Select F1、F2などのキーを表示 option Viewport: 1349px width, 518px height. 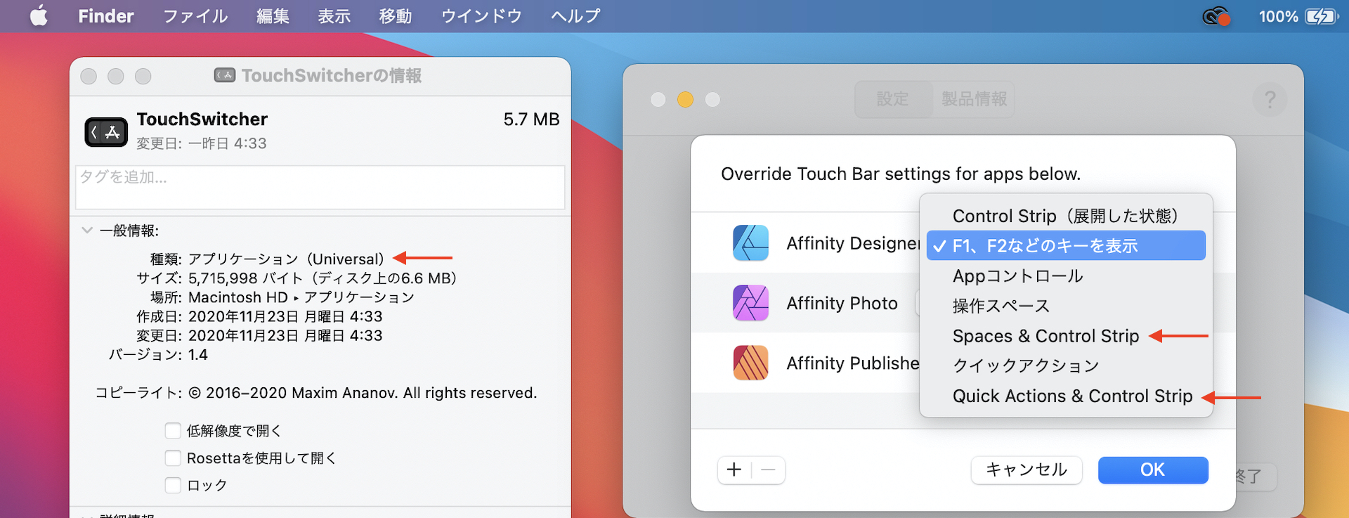point(1066,246)
